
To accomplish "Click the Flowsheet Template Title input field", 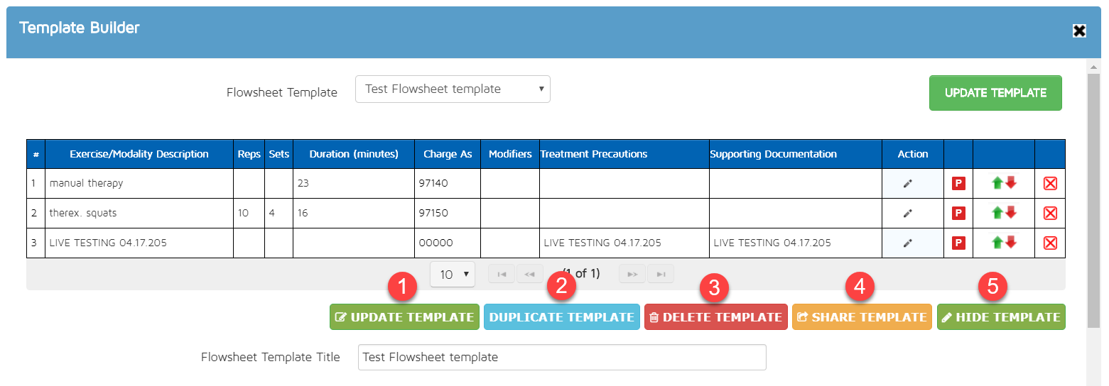I will [x=561, y=358].
